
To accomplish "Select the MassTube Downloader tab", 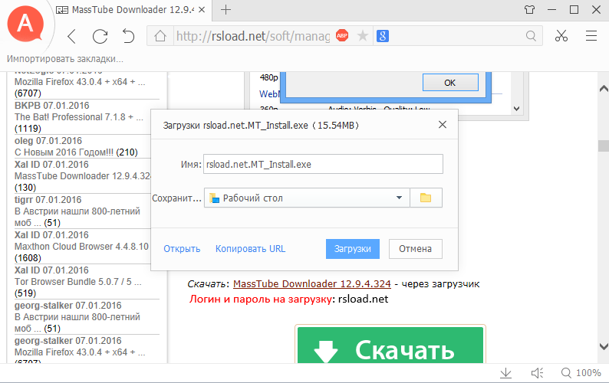I will [x=131, y=10].
